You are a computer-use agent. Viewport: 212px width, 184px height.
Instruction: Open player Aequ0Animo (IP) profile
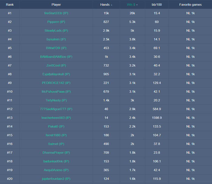(56, 170)
